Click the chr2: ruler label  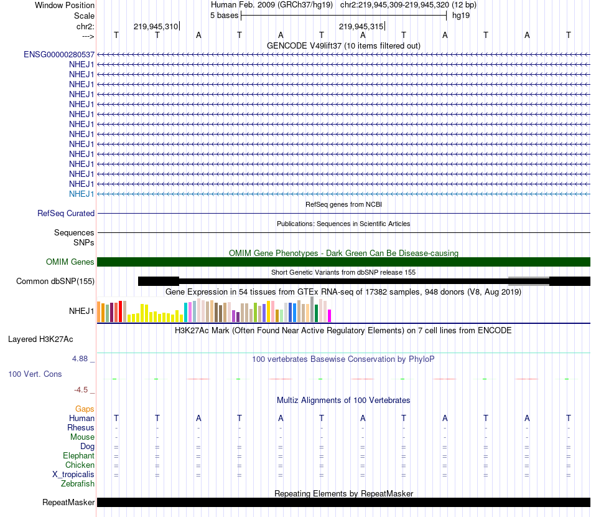pos(85,26)
